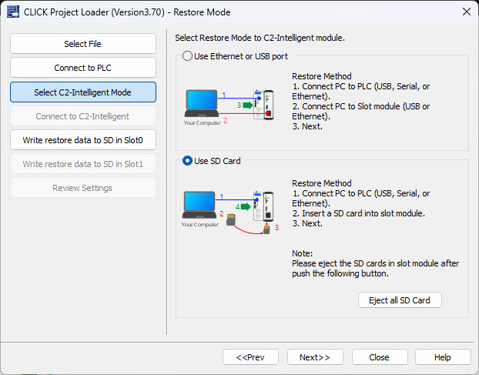Click the green arrow in the Ethernet/USB diagram
Viewport: 479px width, 375px height.
click(248, 105)
